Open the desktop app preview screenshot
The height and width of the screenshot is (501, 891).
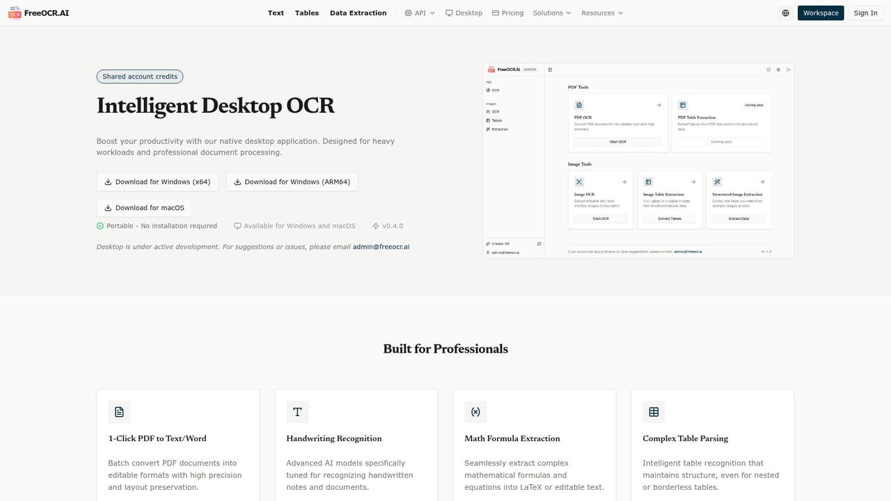tap(638, 161)
